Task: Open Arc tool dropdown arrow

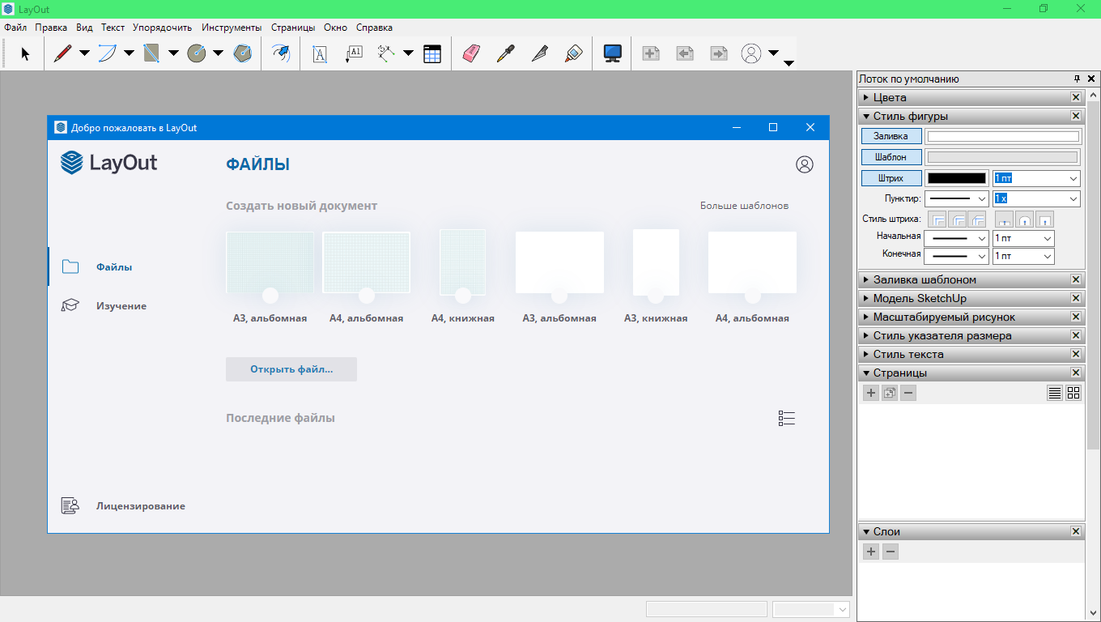Action: tap(129, 53)
